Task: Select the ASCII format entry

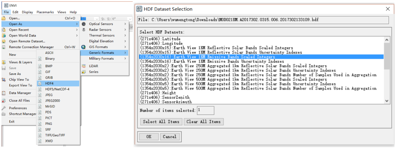Action: tap(49, 53)
